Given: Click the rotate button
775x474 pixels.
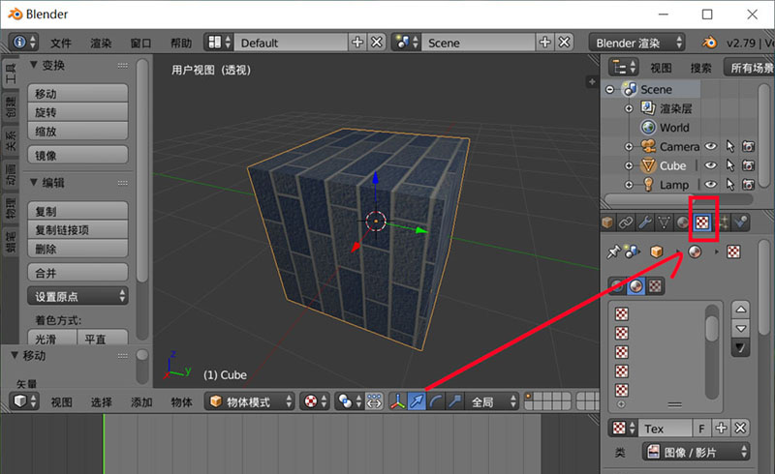Looking at the screenshot, I should [77, 112].
